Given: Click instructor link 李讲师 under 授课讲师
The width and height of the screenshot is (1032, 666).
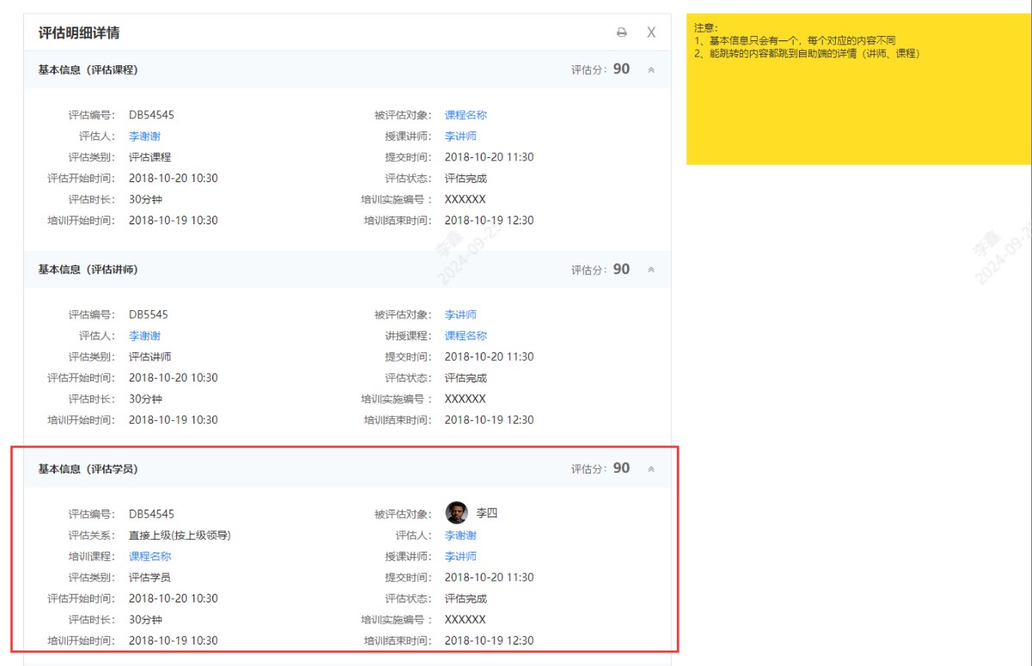Looking at the screenshot, I should (x=460, y=135).
